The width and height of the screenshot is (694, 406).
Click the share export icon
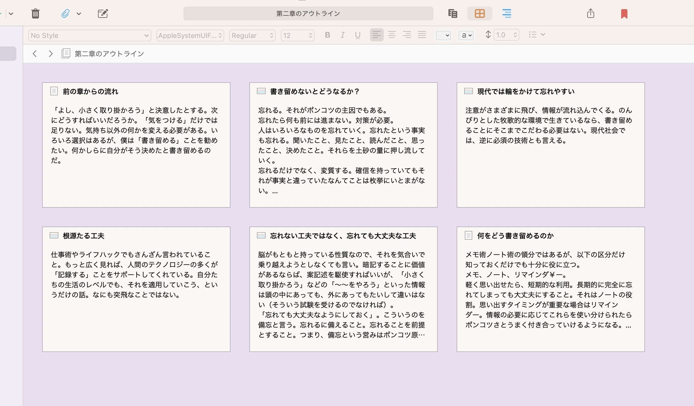tap(590, 13)
